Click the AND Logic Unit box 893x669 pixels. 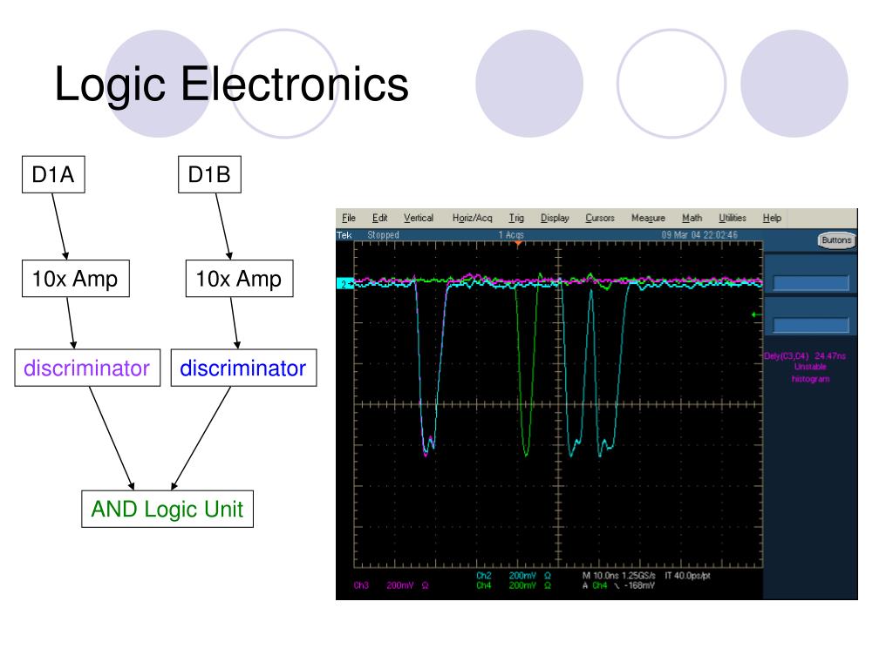pos(167,509)
